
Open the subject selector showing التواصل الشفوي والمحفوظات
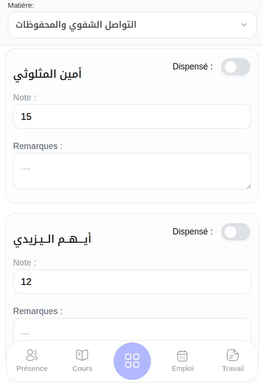[132, 25]
